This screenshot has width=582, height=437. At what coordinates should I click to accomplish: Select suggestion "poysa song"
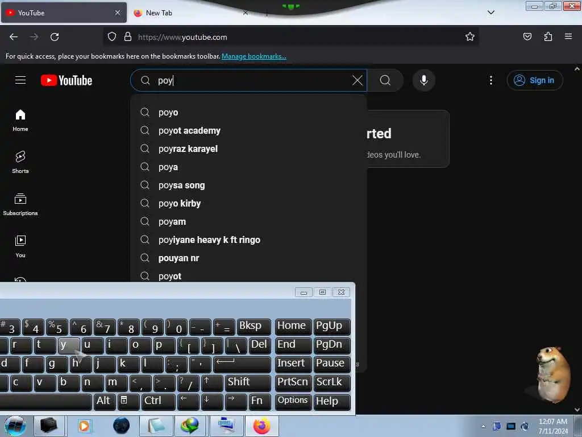pos(249,185)
